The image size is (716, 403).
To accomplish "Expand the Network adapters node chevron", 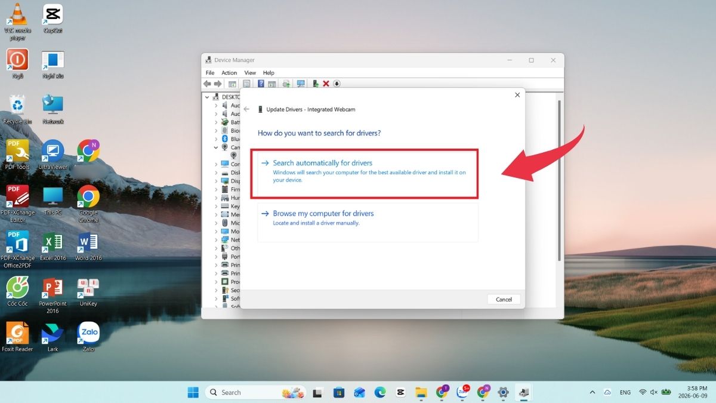I will point(216,239).
